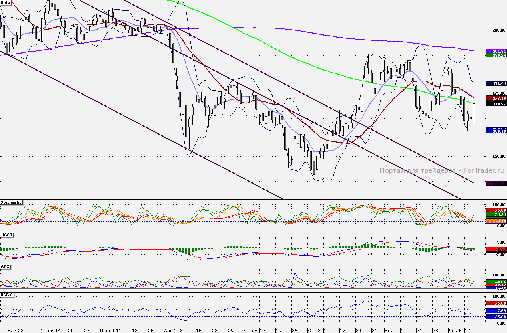Select the purple 191.81 price tag
The width and height of the screenshot is (507, 333).
pyautogui.click(x=496, y=51)
